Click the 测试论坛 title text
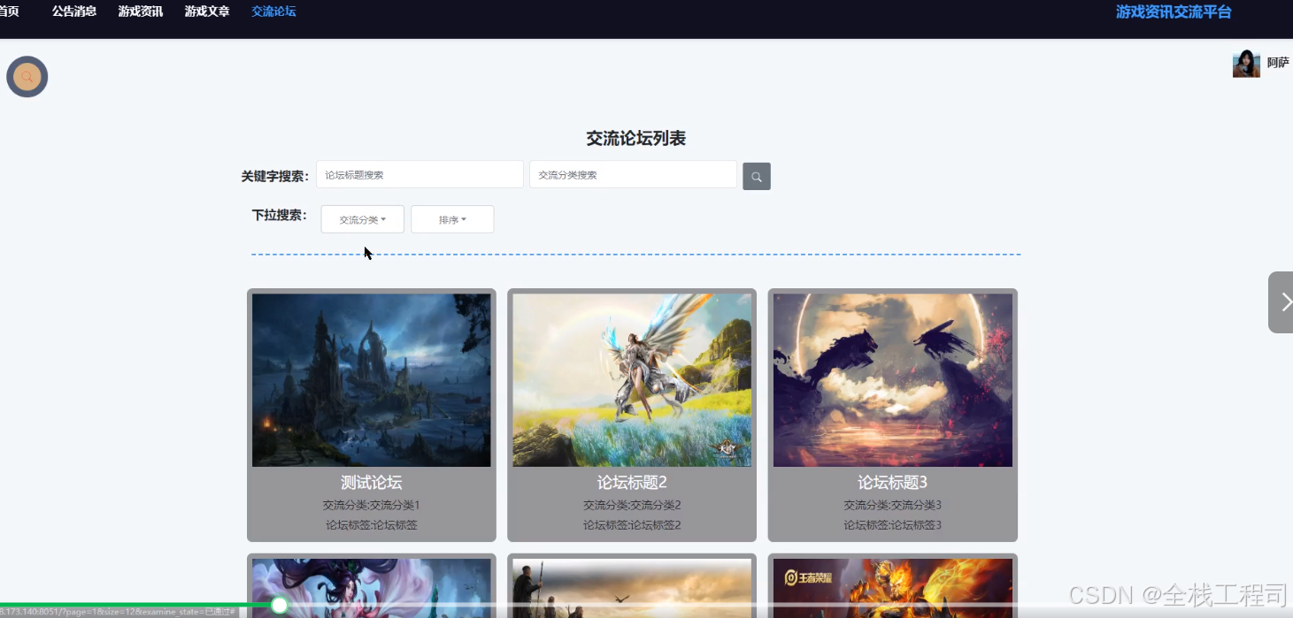 372,483
